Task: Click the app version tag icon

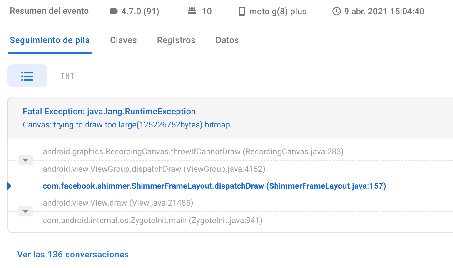Action: 114,12
